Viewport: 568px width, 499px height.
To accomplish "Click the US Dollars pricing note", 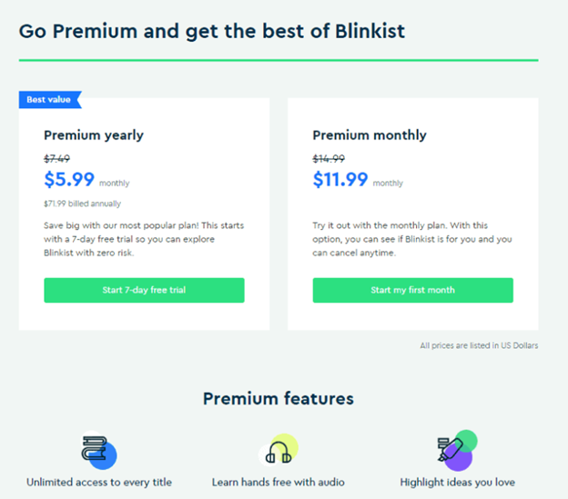I will click(x=479, y=345).
